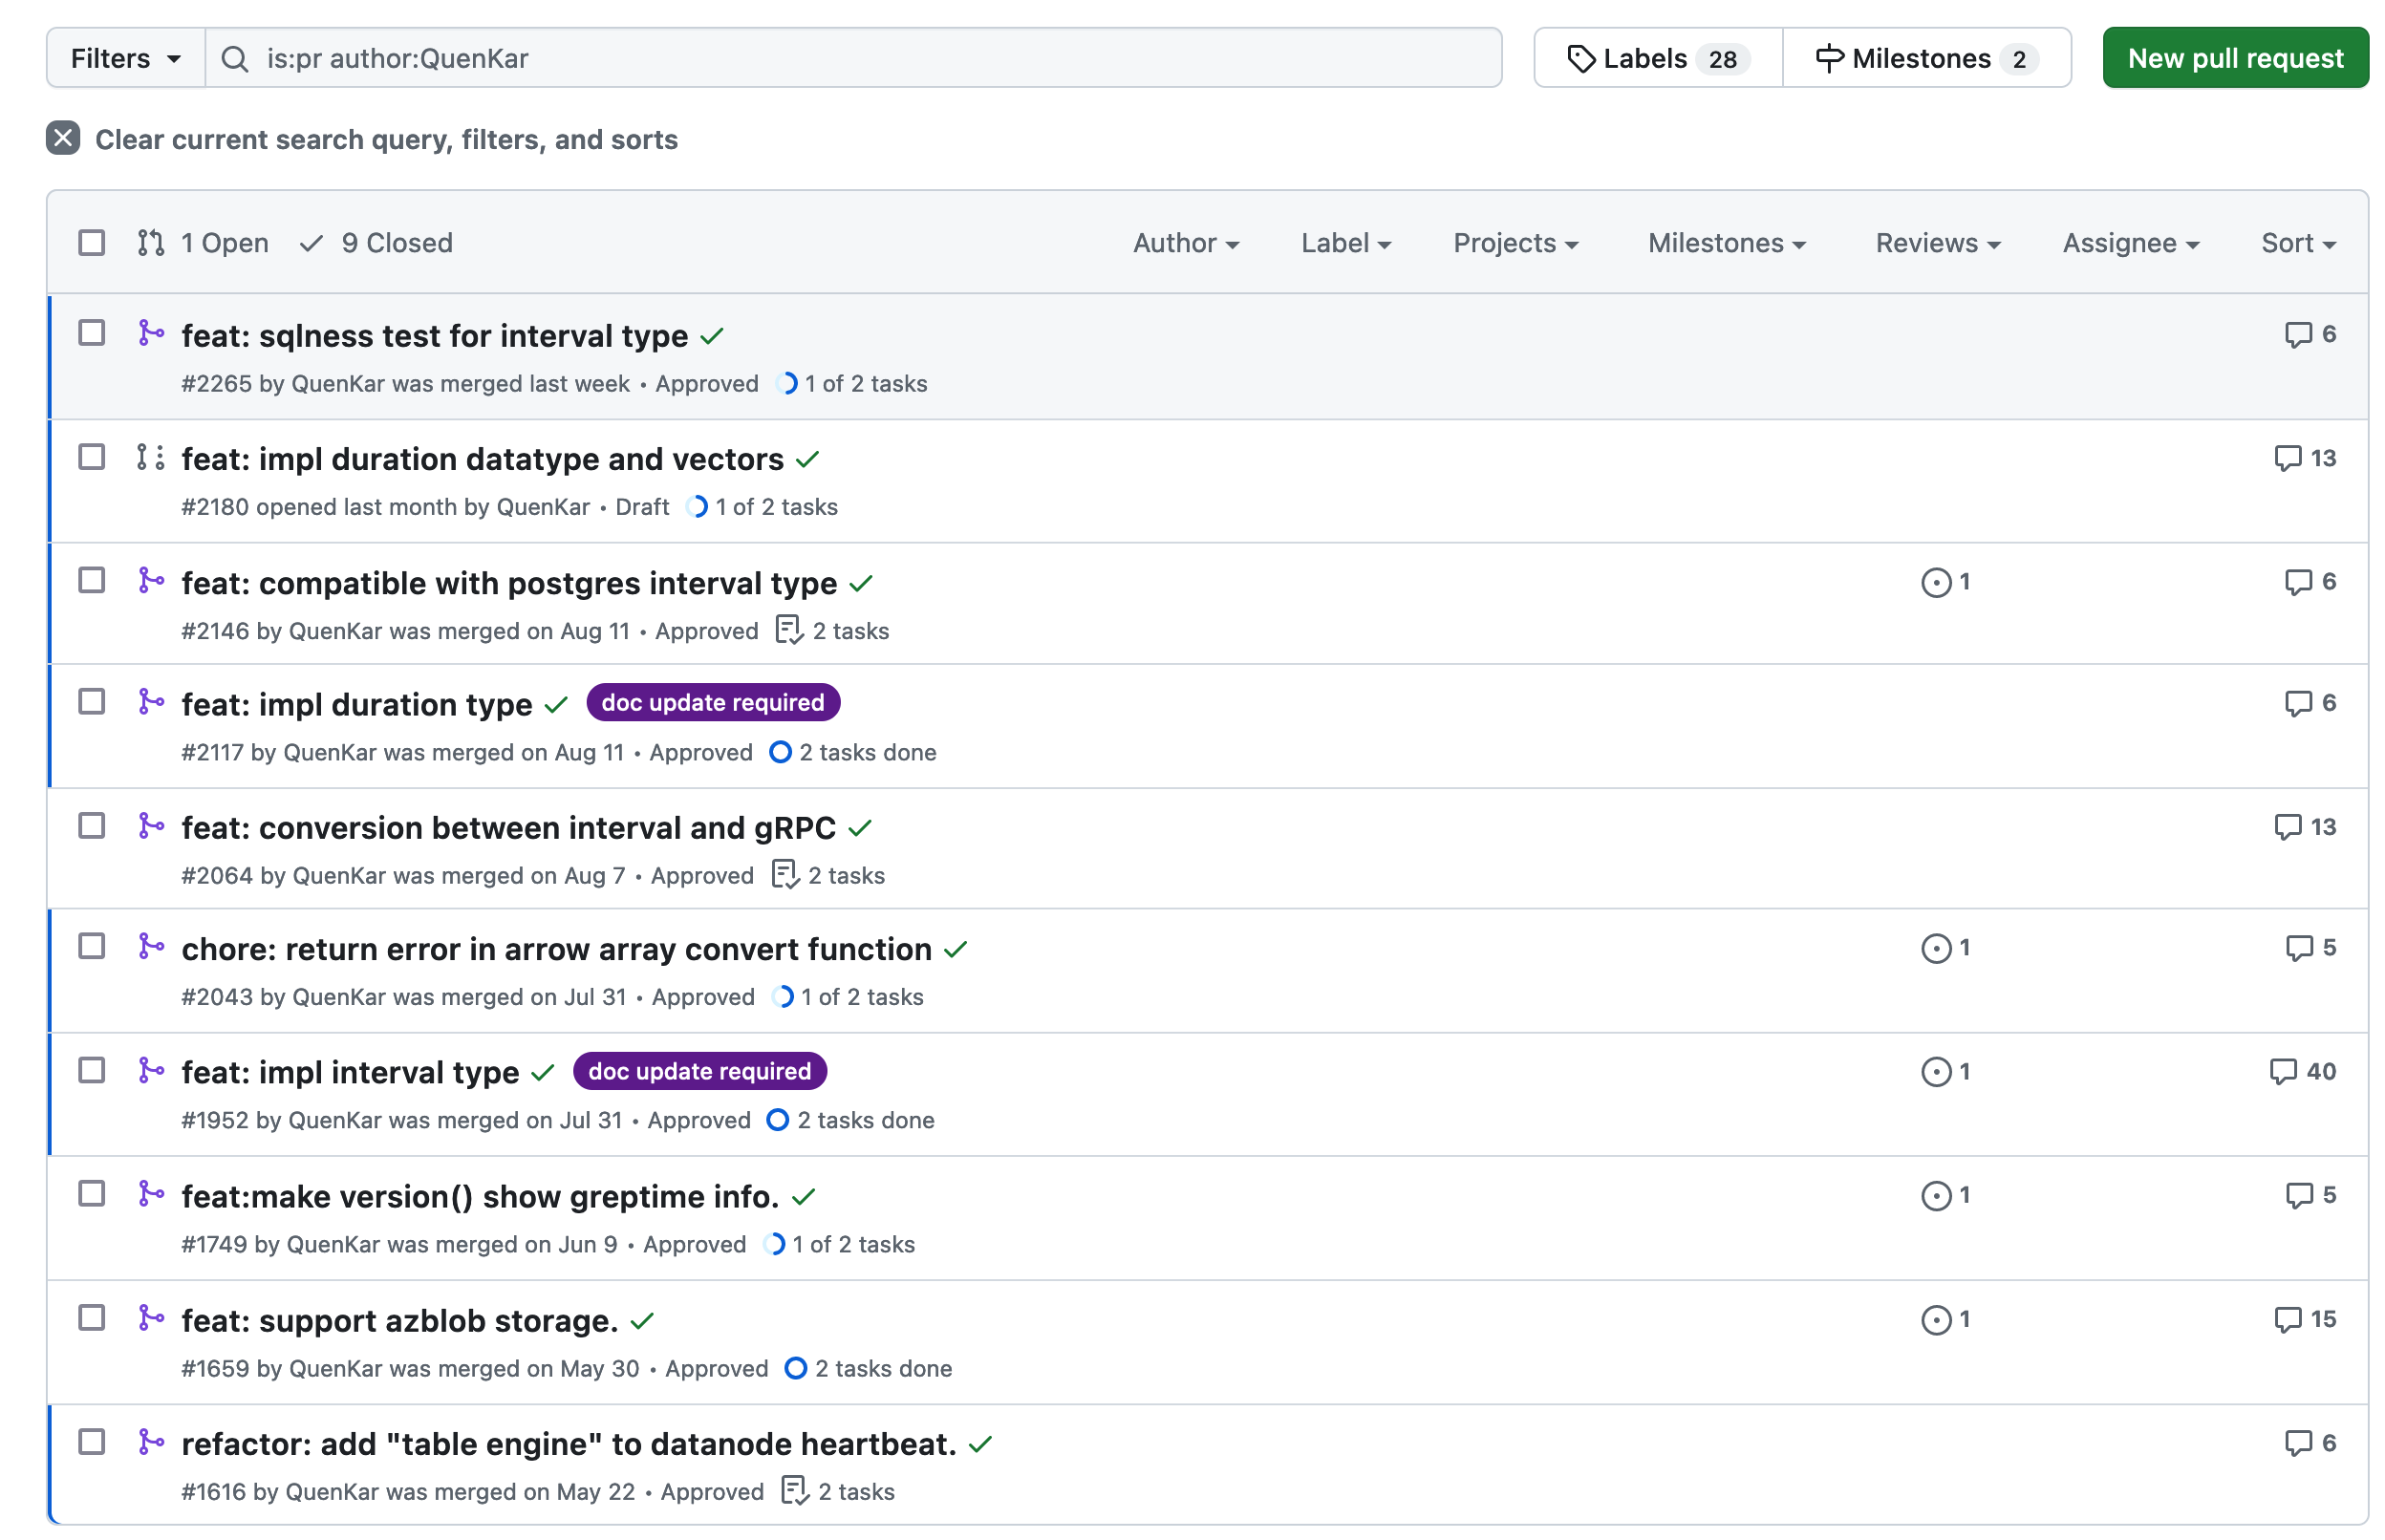Expand the Filters dropdown
The image size is (2385, 1540).
pos(123,57)
